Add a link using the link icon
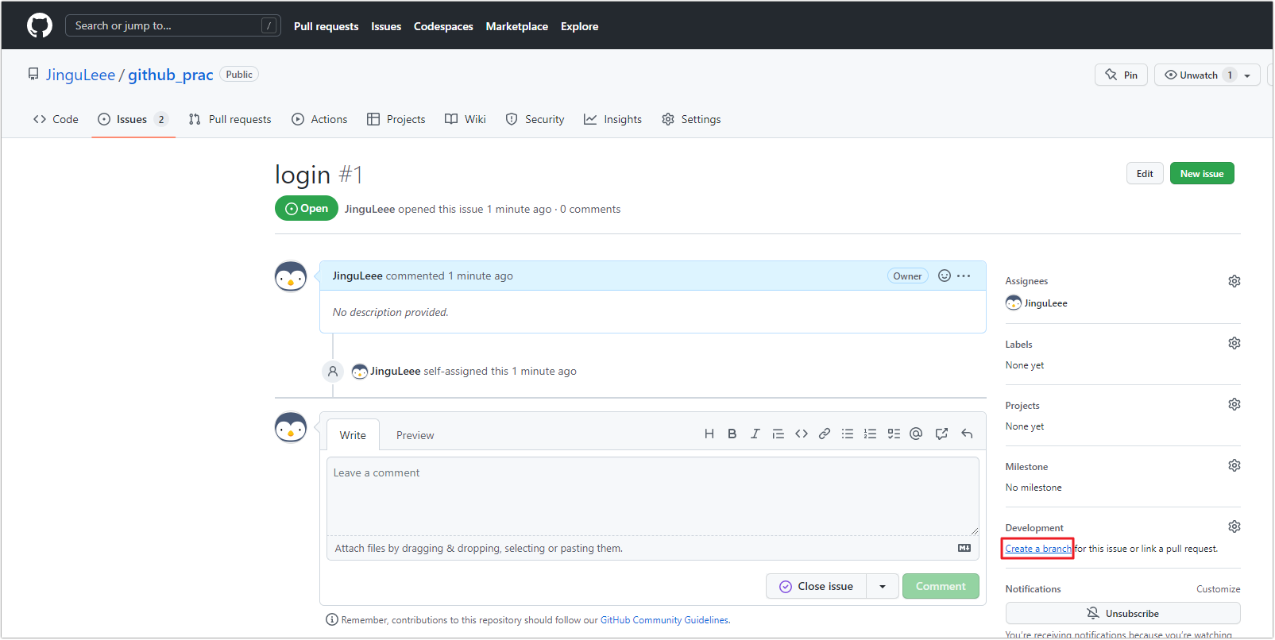This screenshot has width=1275, height=640. [x=825, y=434]
